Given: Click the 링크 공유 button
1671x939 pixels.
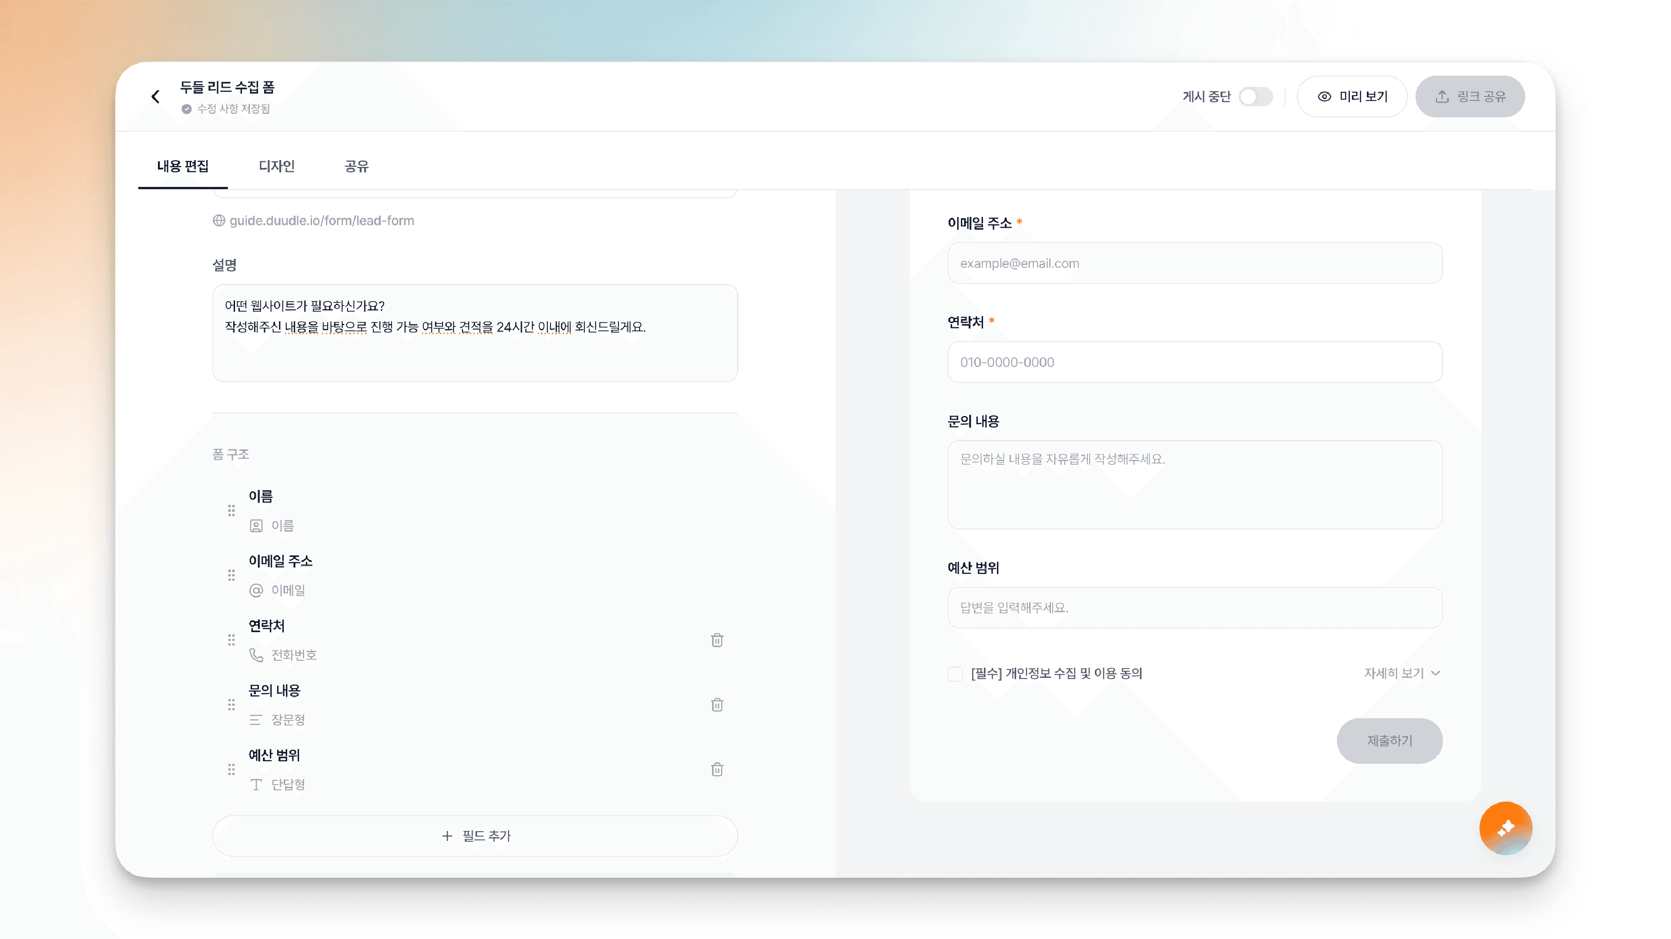Looking at the screenshot, I should coord(1470,97).
